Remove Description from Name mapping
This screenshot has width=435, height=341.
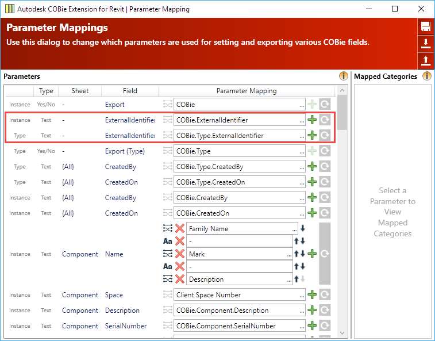point(180,279)
